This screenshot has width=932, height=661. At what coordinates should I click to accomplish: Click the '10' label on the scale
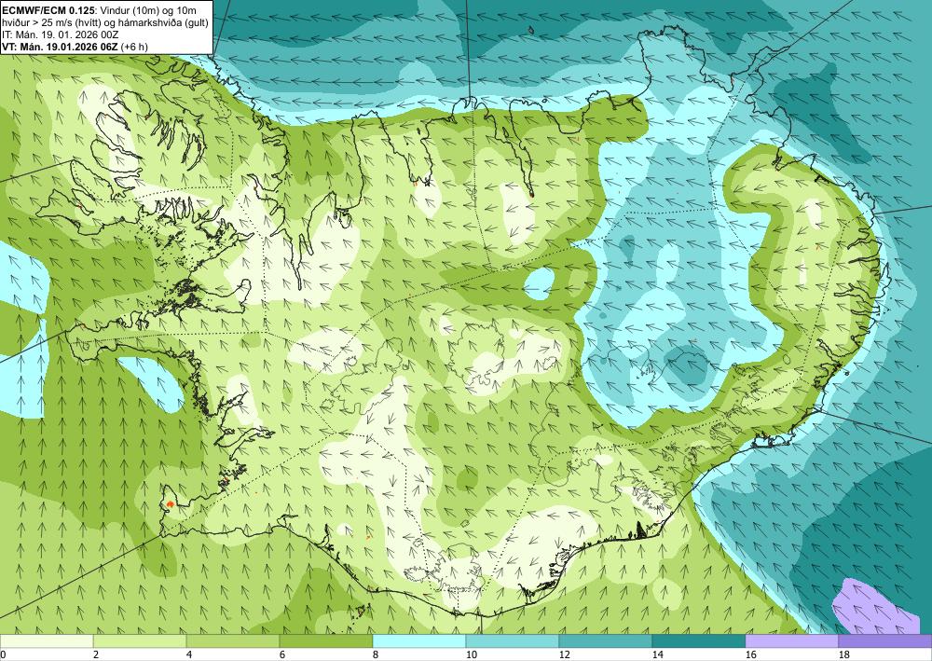[472, 655]
